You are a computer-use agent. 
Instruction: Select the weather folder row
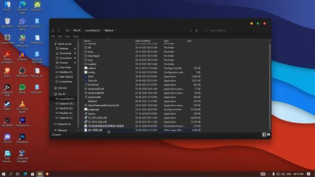(x=143, y=64)
